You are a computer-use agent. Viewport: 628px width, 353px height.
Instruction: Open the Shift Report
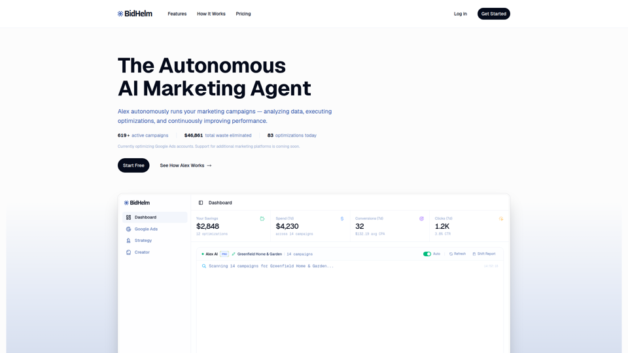pos(484,254)
